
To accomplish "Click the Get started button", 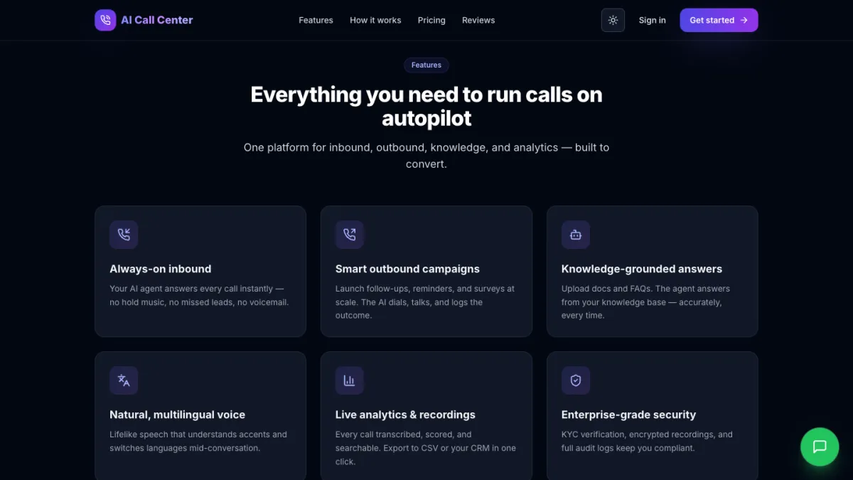I will [719, 20].
